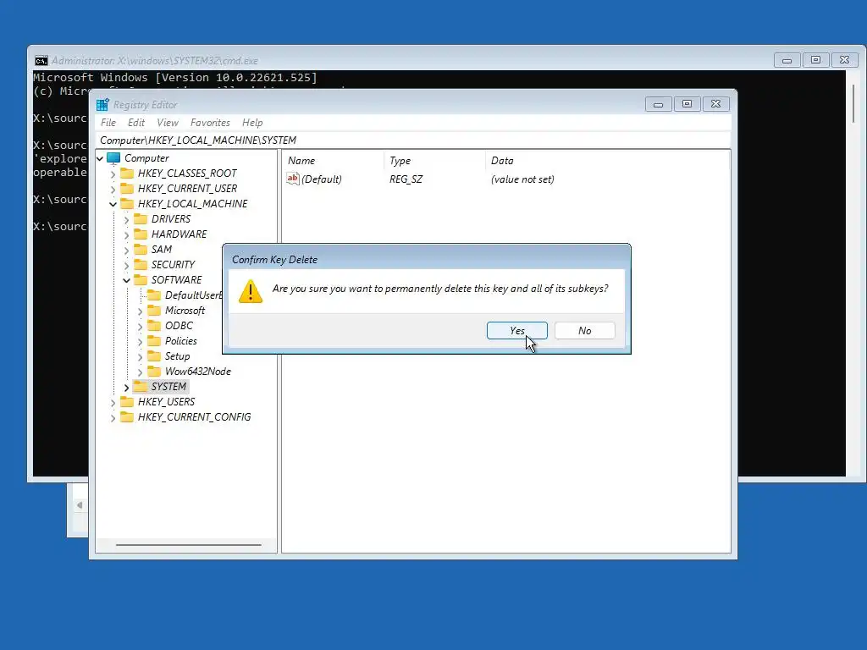The image size is (867, 650).
Task: Expand the SAM key chevron
Action: point(127,250)
